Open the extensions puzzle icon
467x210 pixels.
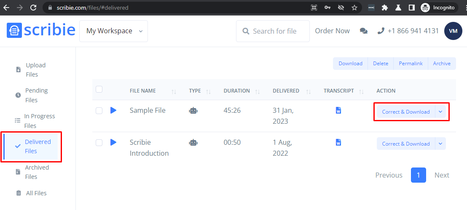385,8
